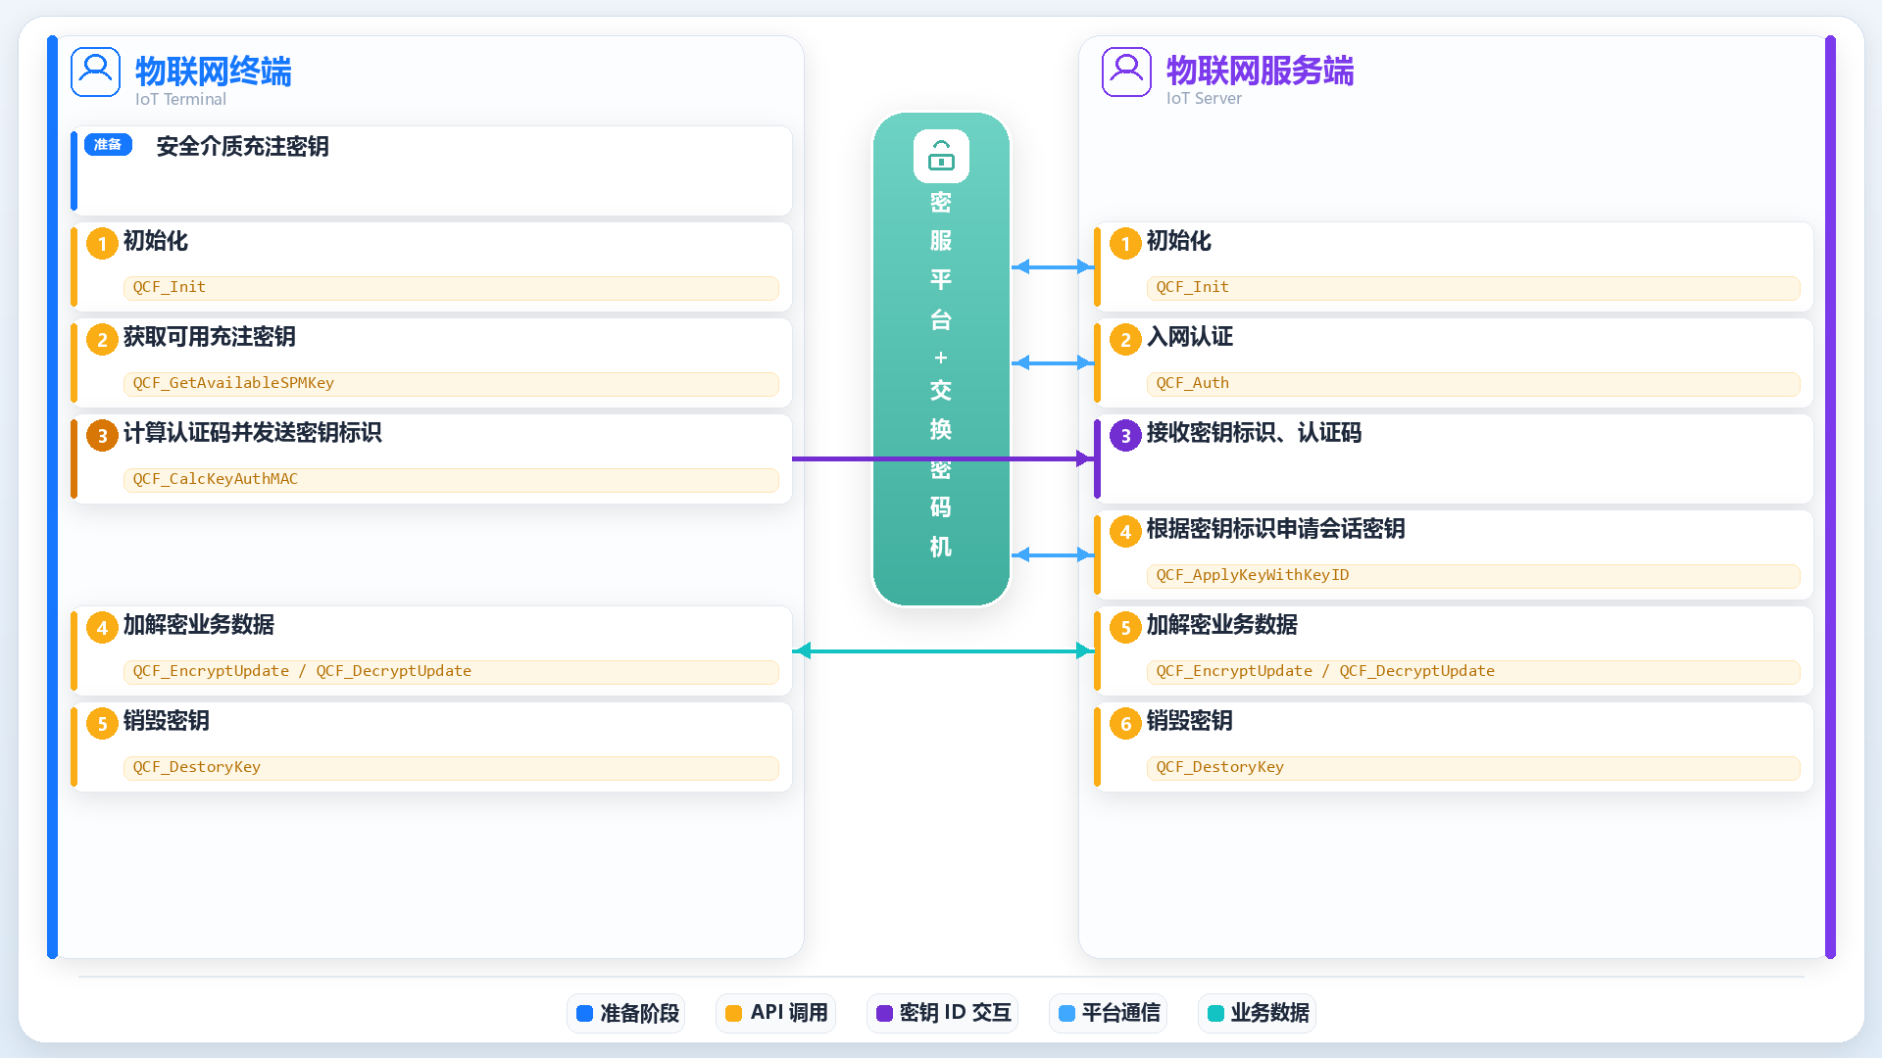This screenshot has width=1882, height=1058.
Task: Click the 入网认证 step title
Action: [x=1189, y=337]
